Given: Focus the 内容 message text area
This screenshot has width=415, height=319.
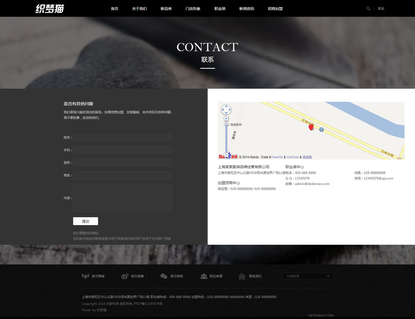Looking at the screenshot, I should [122, 198].
